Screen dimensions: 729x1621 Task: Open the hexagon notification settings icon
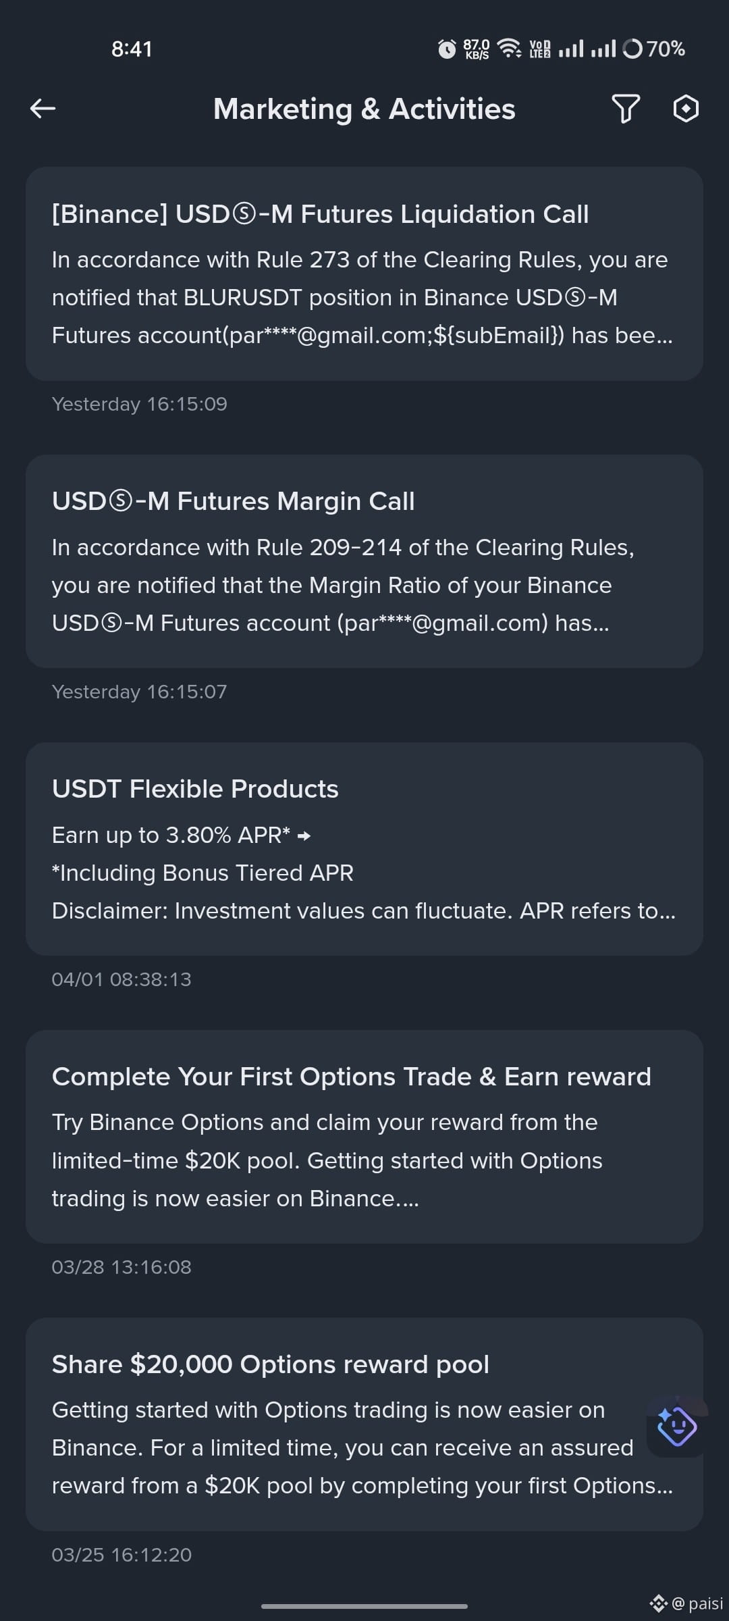(686, 109)
